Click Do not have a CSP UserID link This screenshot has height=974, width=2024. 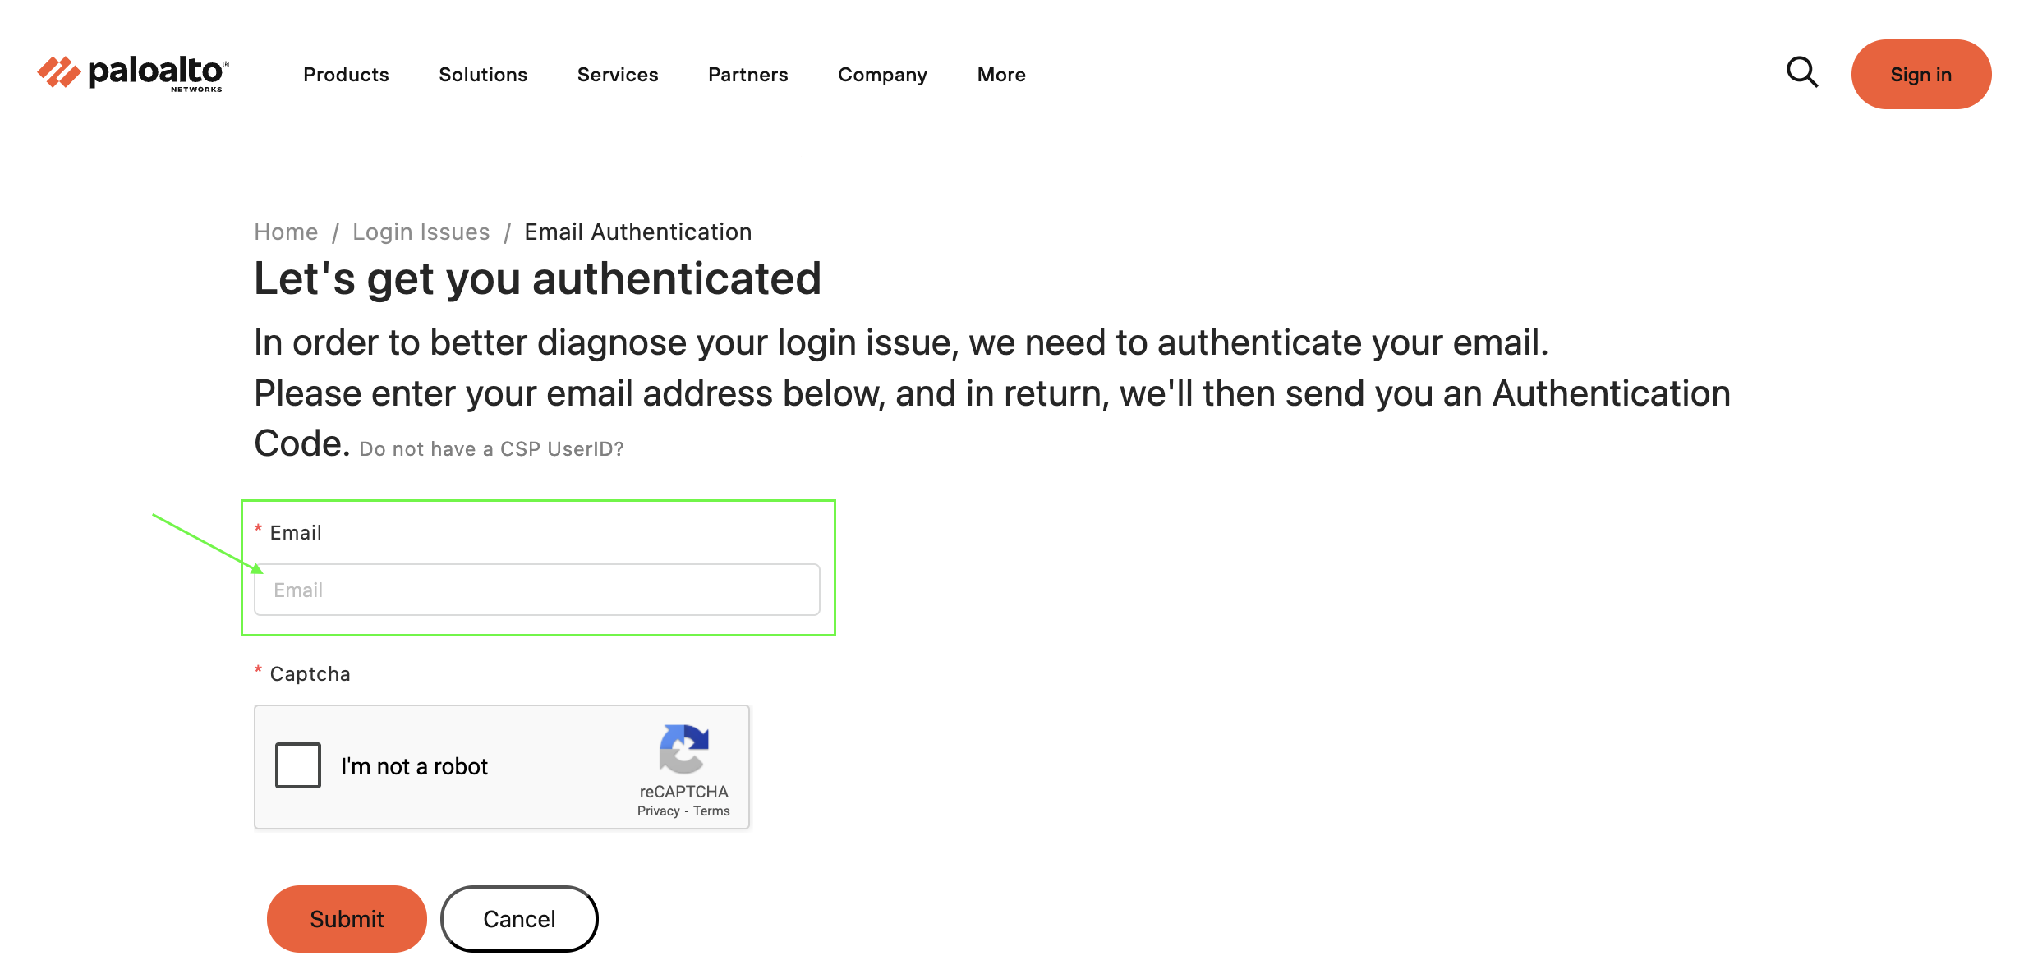pyautogui.click(x=491, y=449)
